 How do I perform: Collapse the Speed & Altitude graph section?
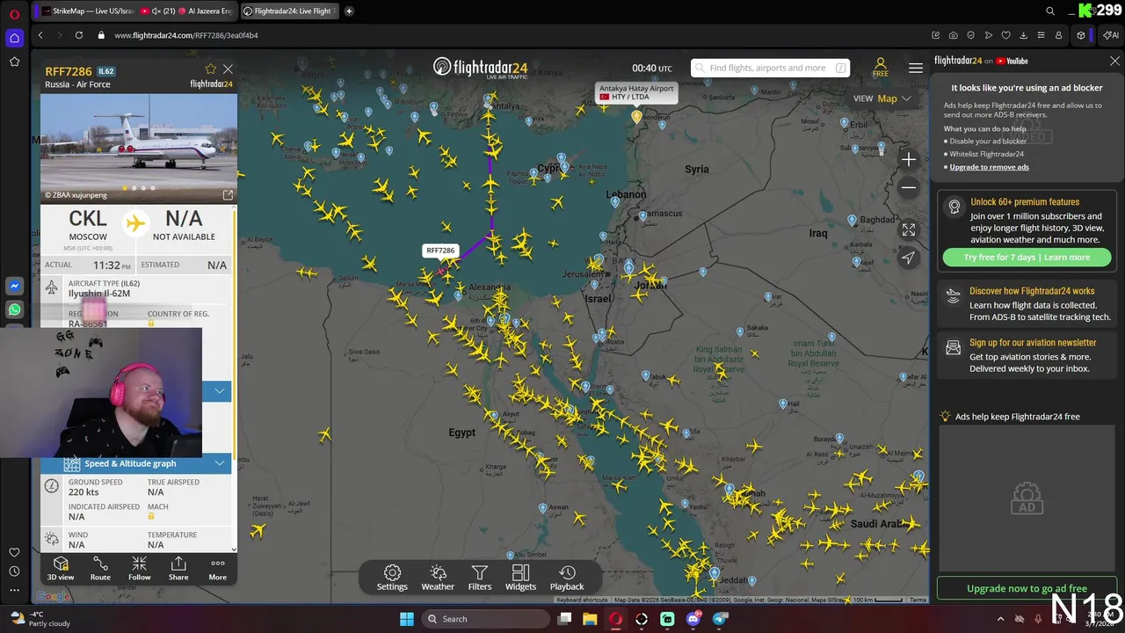click(219, 463)
